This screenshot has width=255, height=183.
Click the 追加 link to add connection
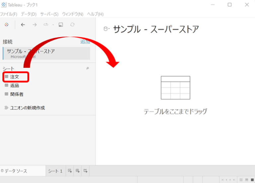pos(85,42)
